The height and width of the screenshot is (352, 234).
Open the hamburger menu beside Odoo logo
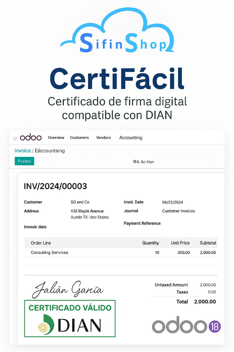[x=15, y=139]
